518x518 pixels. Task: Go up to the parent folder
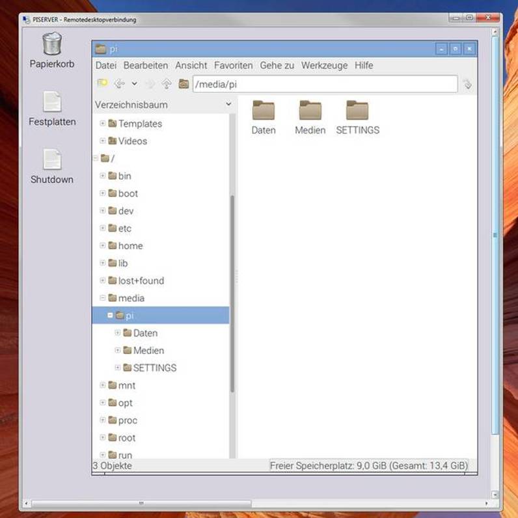[167, 83]
